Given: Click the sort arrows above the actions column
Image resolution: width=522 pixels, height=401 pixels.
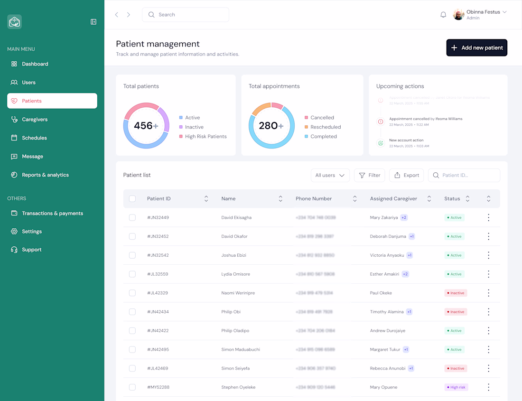Looking at the screenshot, I should coord(489,199).
